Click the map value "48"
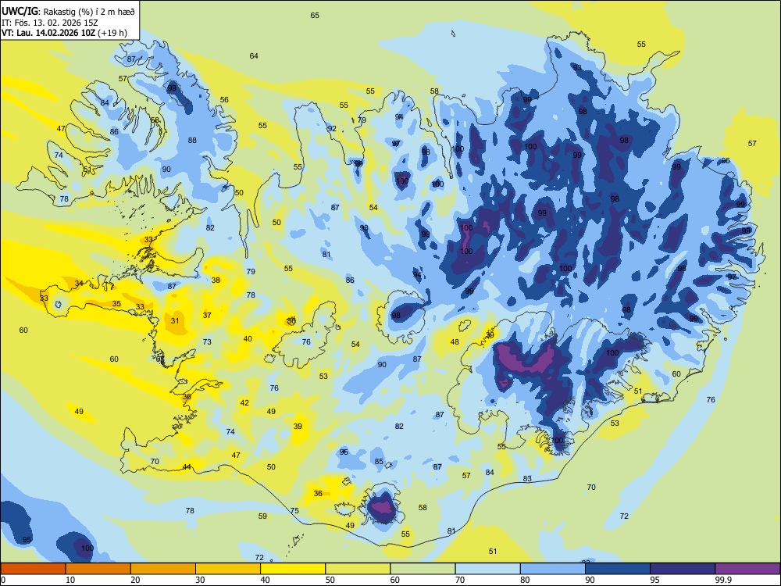The image size is (781, 586). coord(455,342)
